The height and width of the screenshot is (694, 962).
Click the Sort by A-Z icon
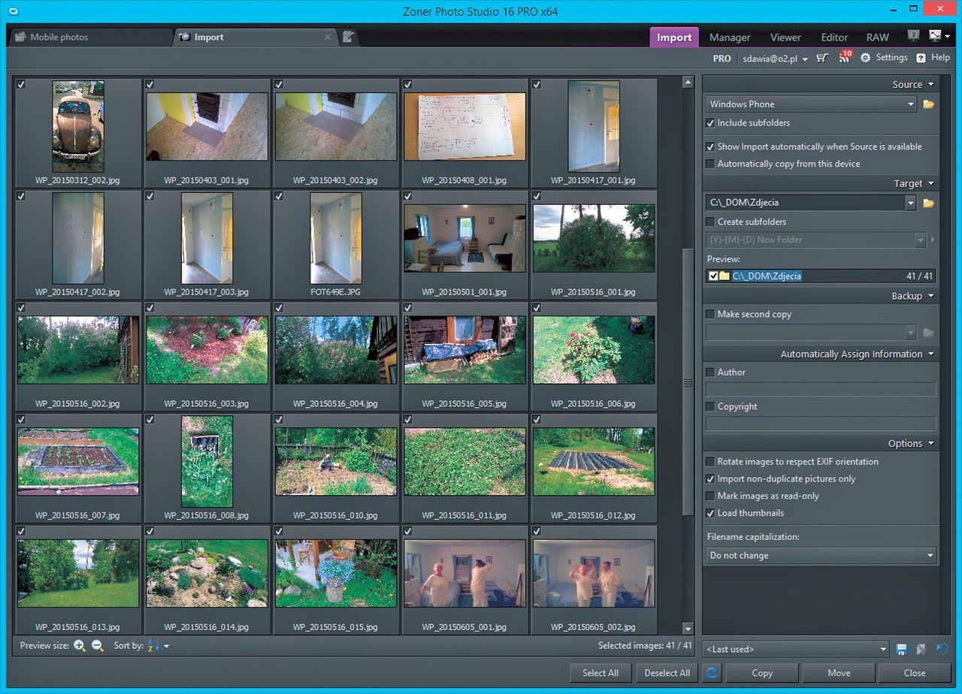153,646
